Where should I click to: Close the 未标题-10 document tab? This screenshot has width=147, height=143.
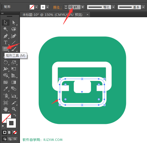coord(87,15)
